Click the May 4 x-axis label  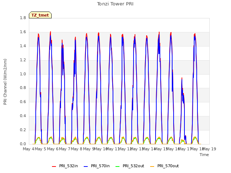29,149
